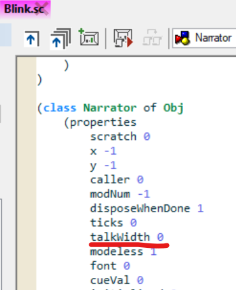Click the beige editor gutter margin
The image size is (236, 290).
click(27, 173)
